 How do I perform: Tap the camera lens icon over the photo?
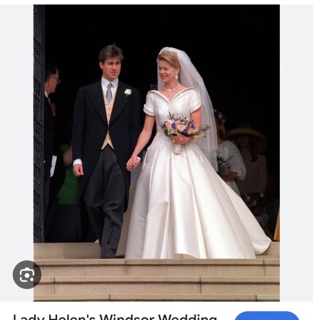[27, 275]
